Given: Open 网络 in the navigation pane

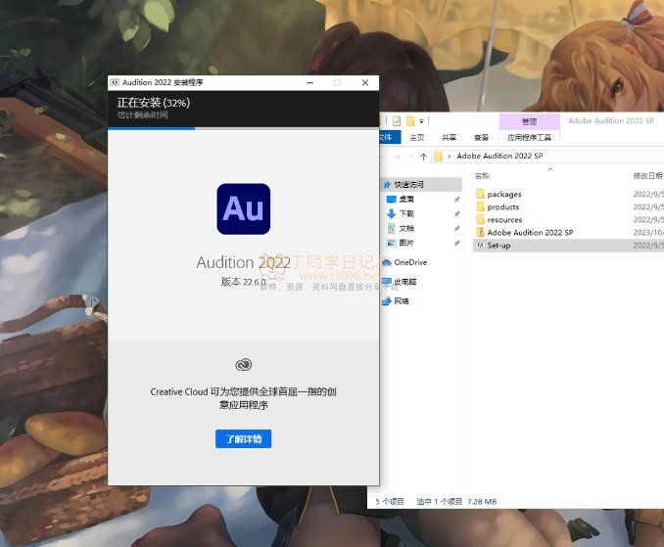Looking at the screenshot, I should click(402, 301).
